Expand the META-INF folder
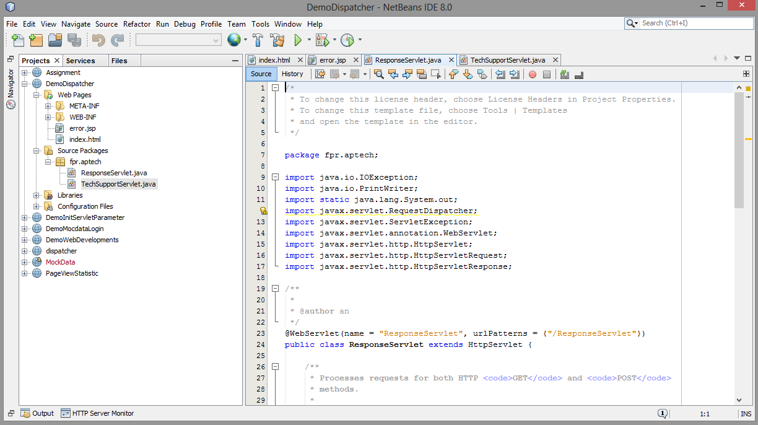The height and width of the screenshot is (425, 758). [48, 106]
